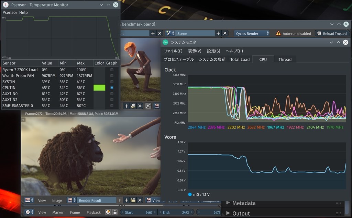Click the current frame 2472 field

click(209, 213)
